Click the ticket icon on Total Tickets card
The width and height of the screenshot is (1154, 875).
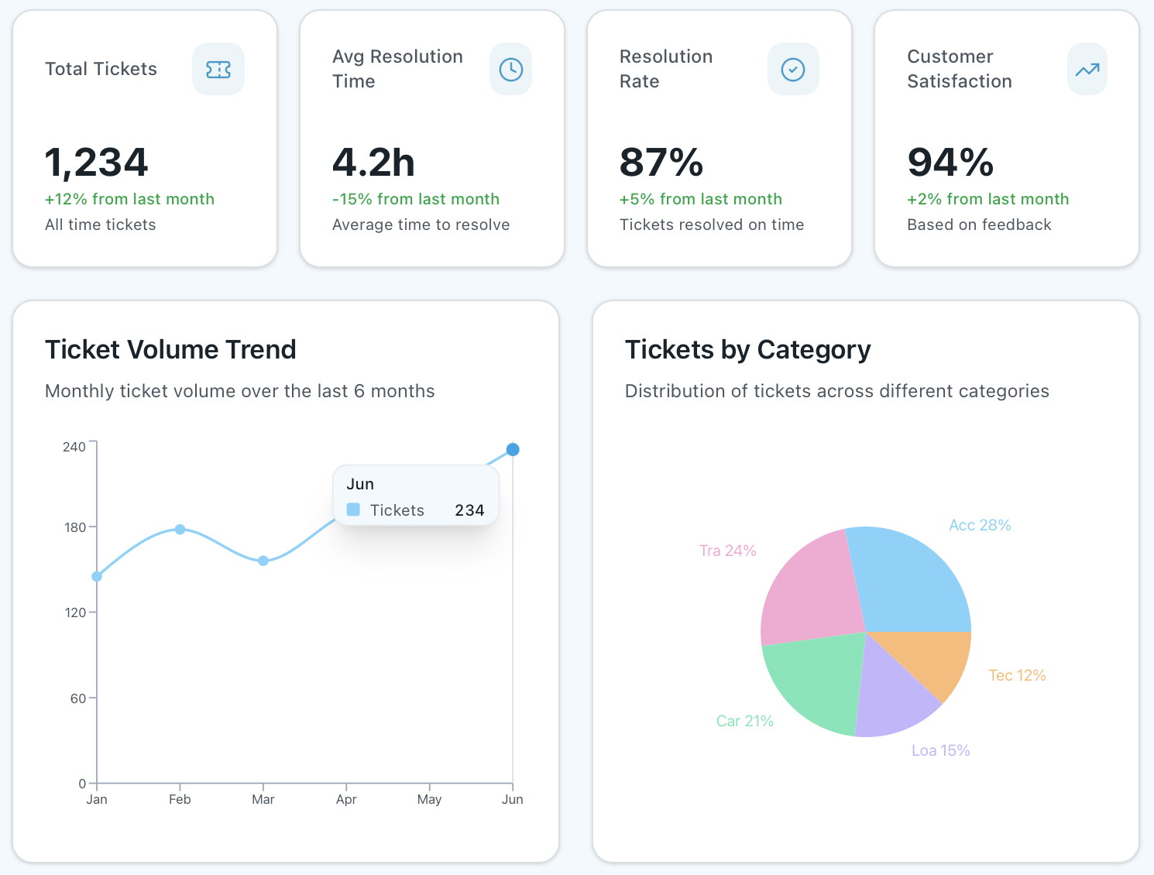click(218, 69)
